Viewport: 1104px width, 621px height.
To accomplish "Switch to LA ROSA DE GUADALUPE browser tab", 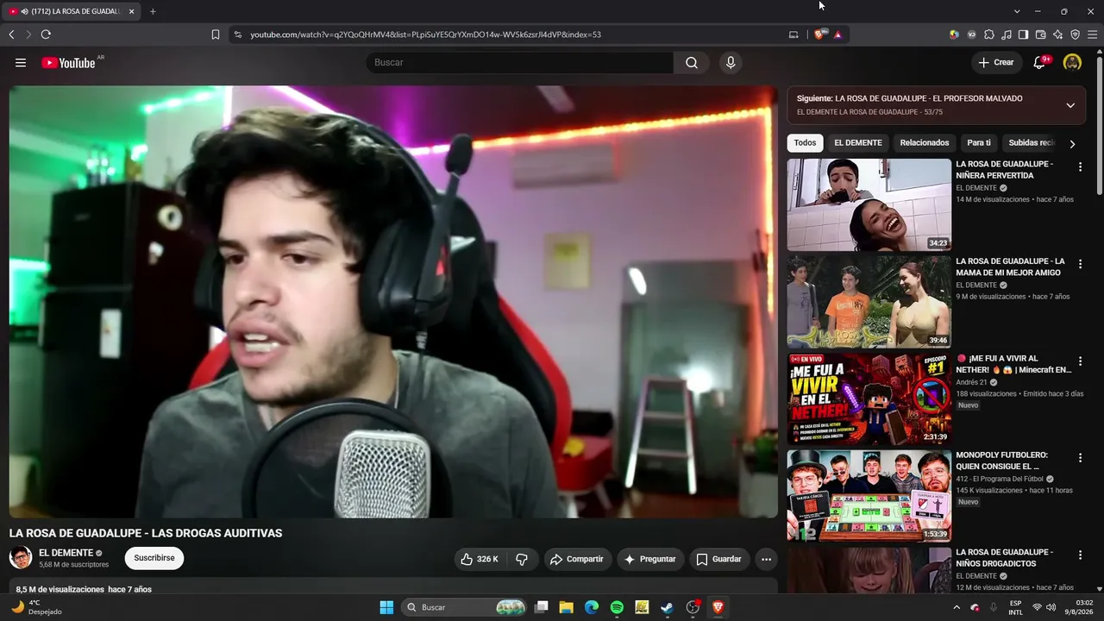I will click(72, 11).
